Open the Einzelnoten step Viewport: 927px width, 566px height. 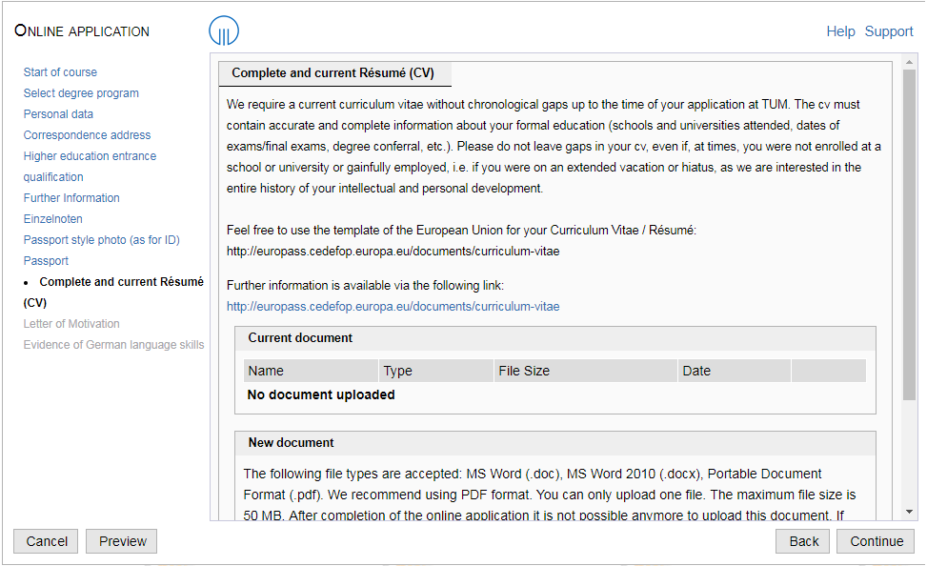pyautogui.click(x=53, y=219)
